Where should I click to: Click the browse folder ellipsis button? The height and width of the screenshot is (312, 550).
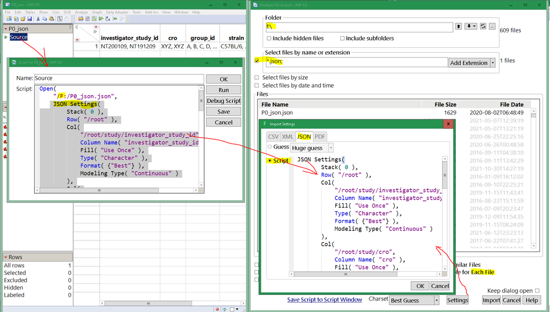492,26
